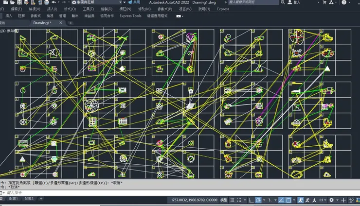
Task: Open the 工具(T) menu
Action: (x=88, y=9)
